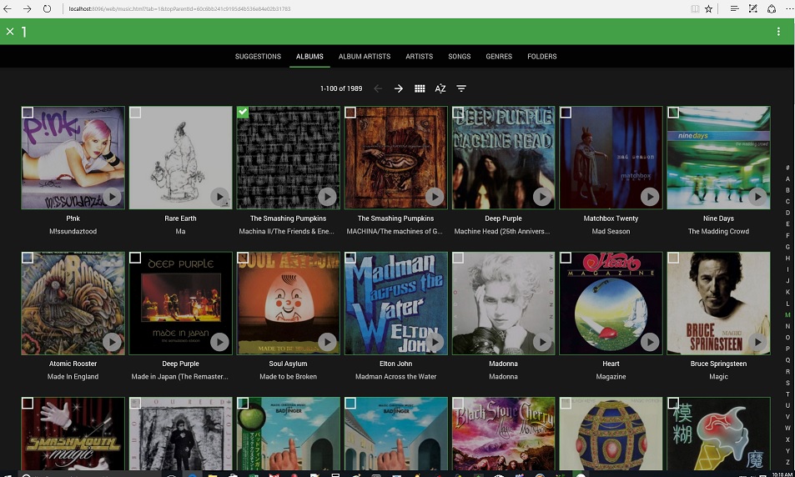Open the filter options

click(x=461, y=88)
